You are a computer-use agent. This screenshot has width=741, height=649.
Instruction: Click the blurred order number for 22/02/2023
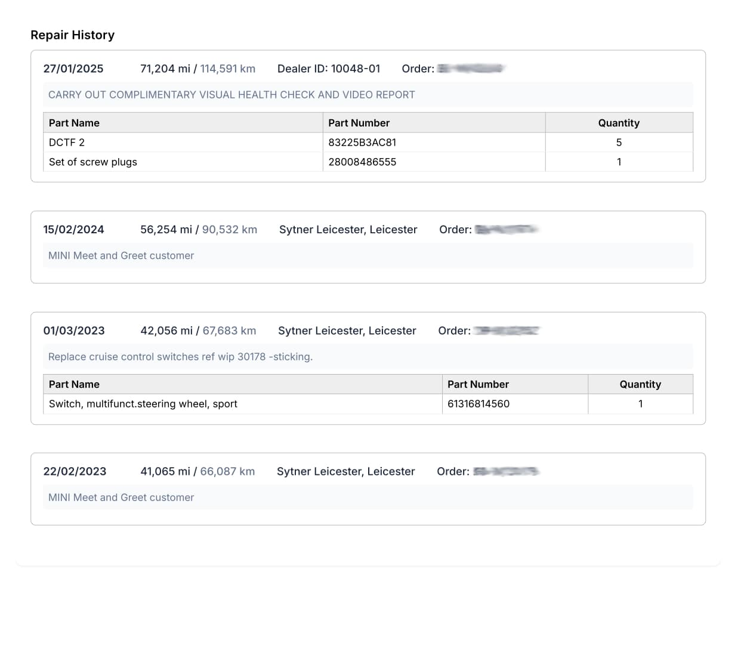pyautogui.click(x=506, y=472)
